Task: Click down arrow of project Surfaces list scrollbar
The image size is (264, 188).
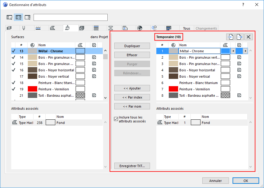Action: [106, 98]
